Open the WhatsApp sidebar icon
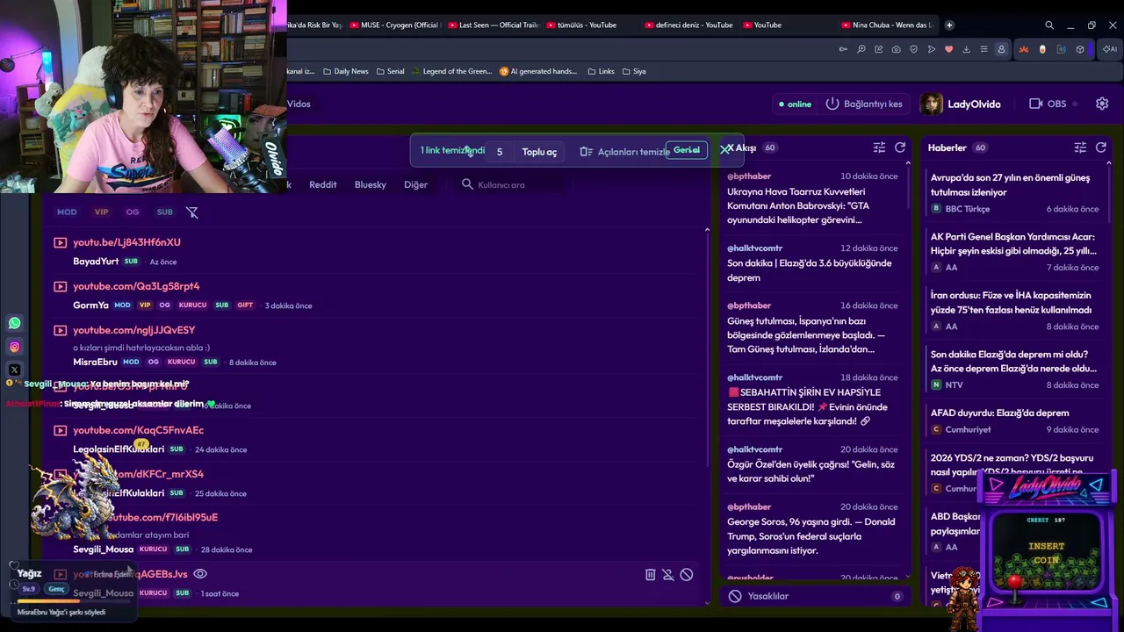1124x632 pixels. pyautogui.click(x=14, y=323)
